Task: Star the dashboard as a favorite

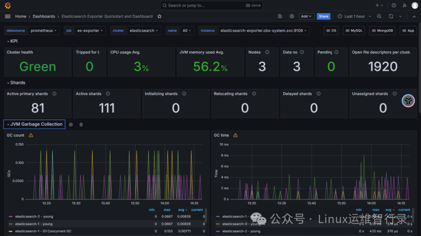Action: (159, 16)
